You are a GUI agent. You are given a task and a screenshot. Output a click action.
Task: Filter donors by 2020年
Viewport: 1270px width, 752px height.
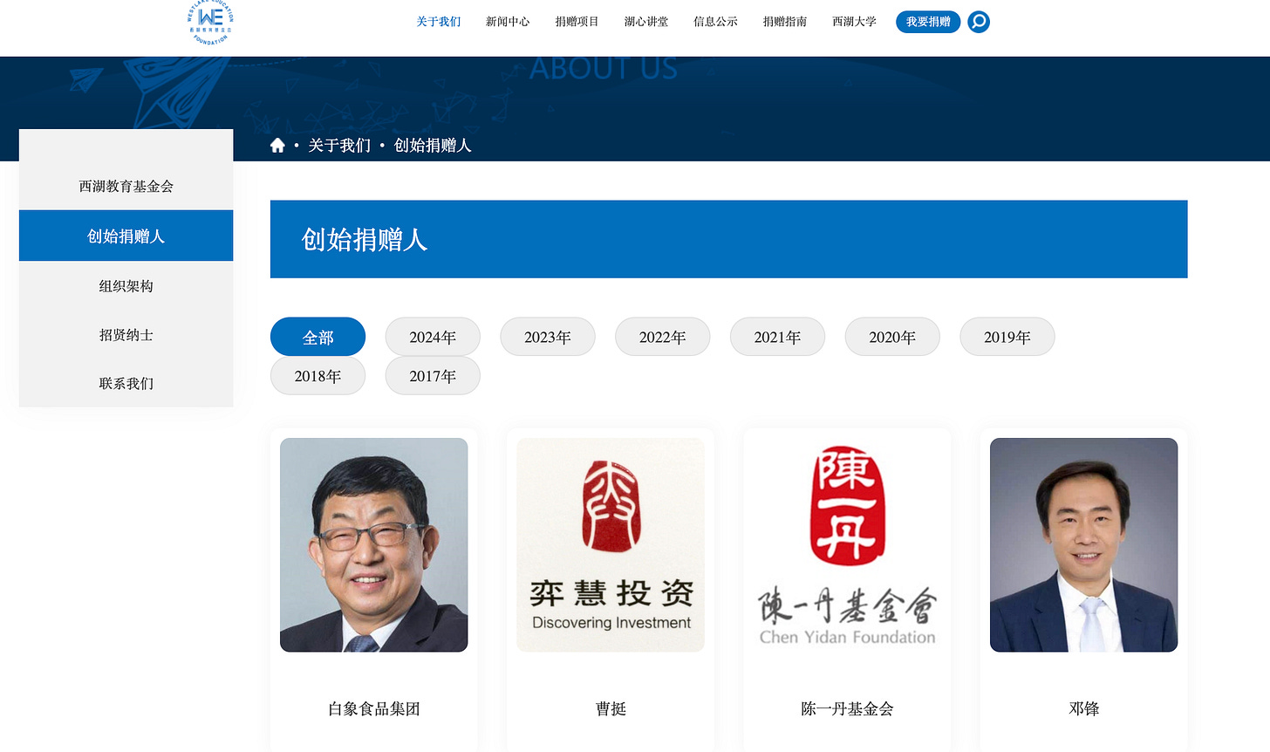(892, 337)
